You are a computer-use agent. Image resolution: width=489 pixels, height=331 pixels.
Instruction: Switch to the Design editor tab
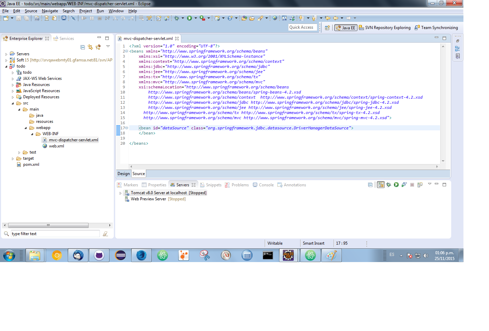tap(124, 174)
